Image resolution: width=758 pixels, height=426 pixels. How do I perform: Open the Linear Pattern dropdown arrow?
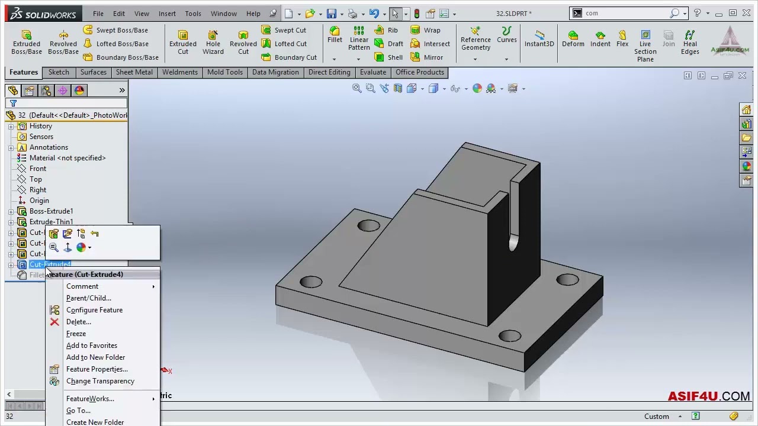[359, 59]
